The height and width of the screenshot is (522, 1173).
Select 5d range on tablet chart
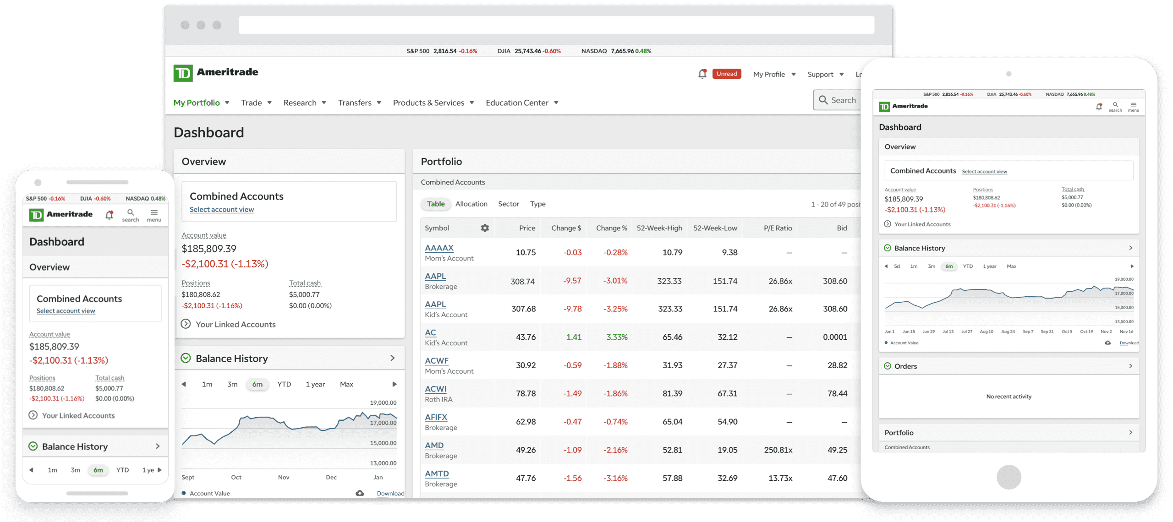coord(897,266)
